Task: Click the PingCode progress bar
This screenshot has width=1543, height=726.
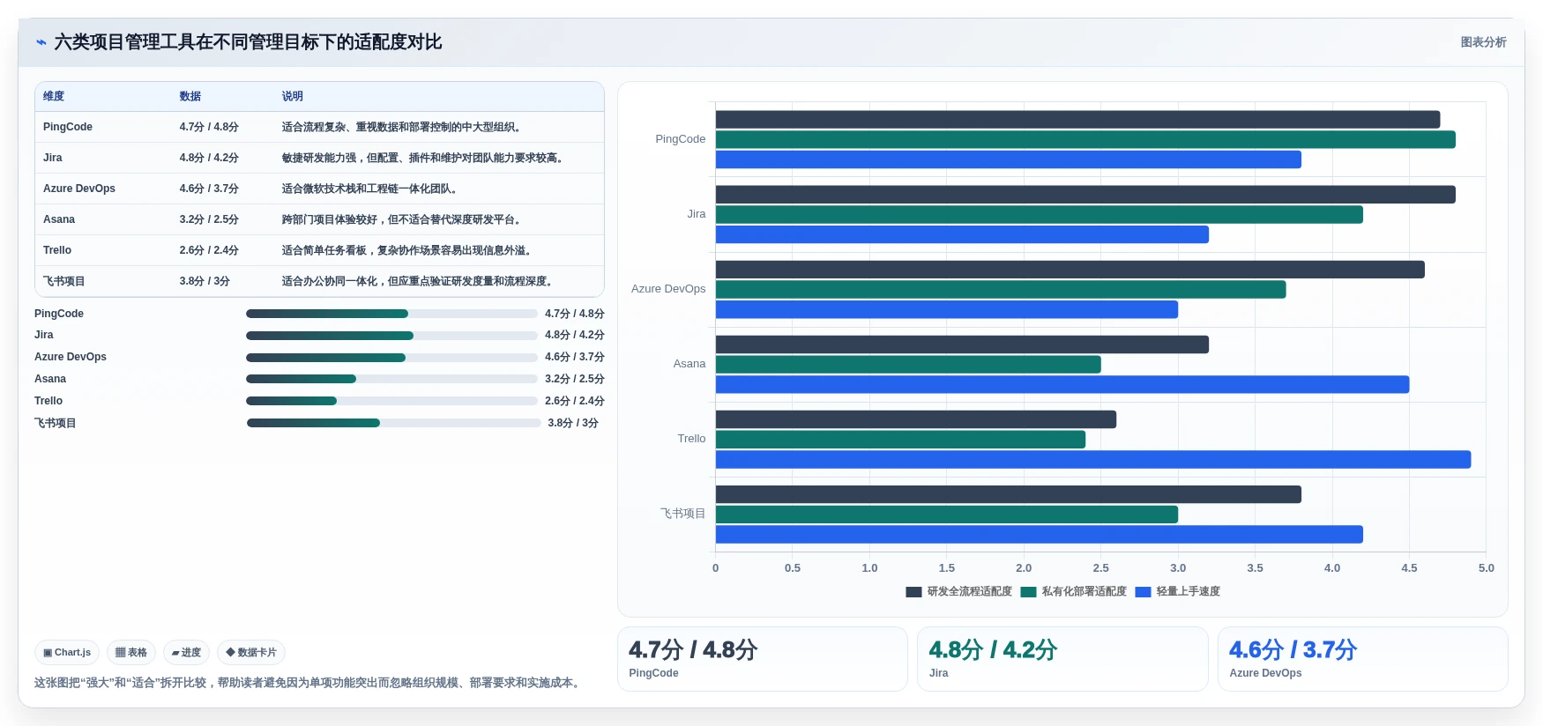Action: coord(391,314)
